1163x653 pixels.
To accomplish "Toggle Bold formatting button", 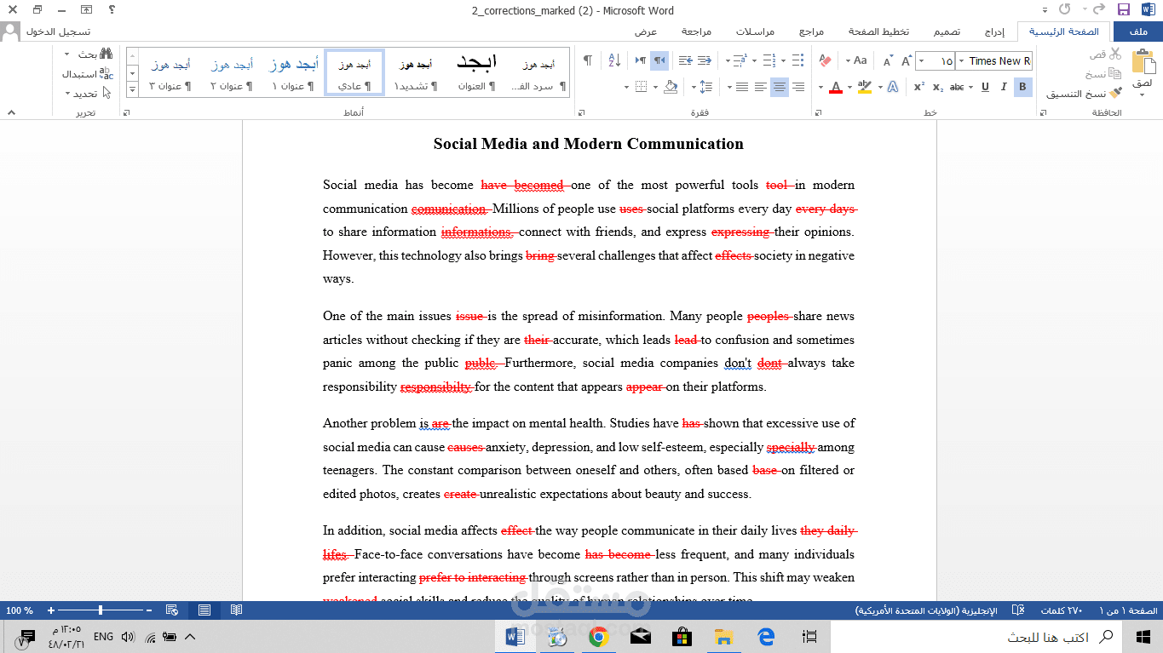I will pos(1023,87).
